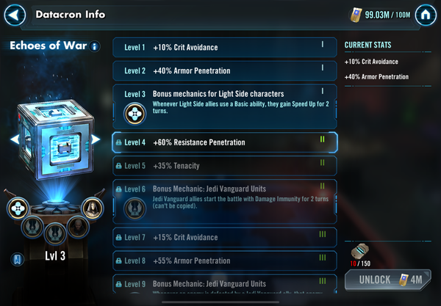Show previous datacron with left arrow
Viewport: 441px width, 306px height.
(15, 139)
